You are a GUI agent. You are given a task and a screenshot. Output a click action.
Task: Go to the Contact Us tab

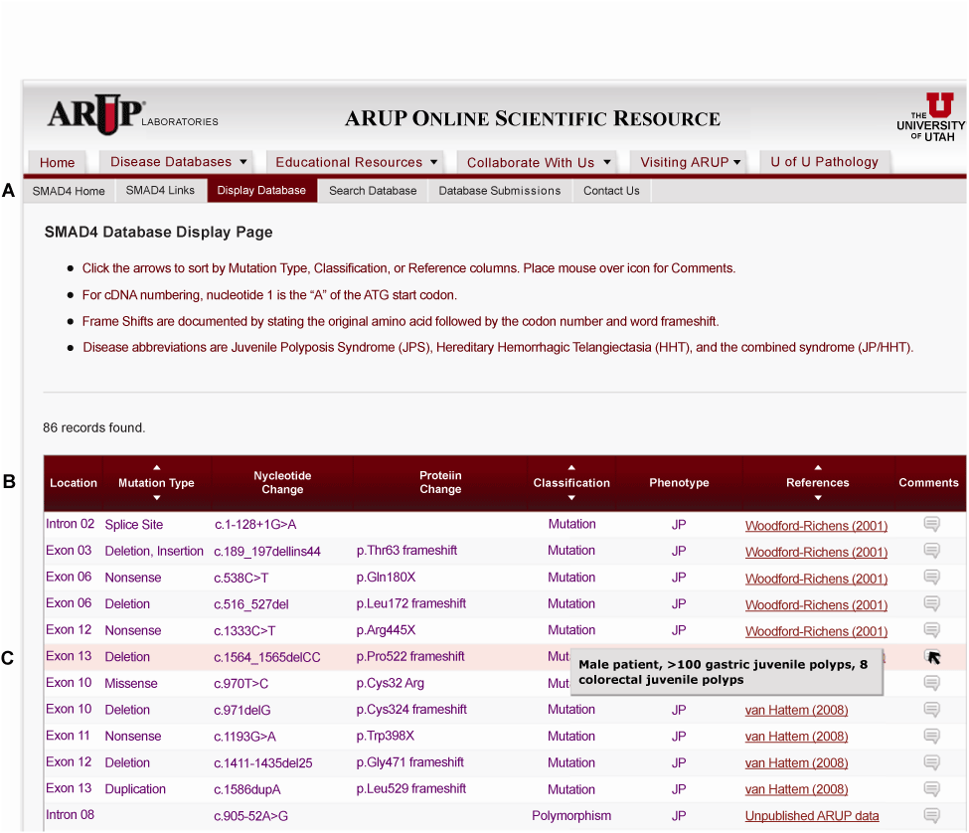(611, 191)
